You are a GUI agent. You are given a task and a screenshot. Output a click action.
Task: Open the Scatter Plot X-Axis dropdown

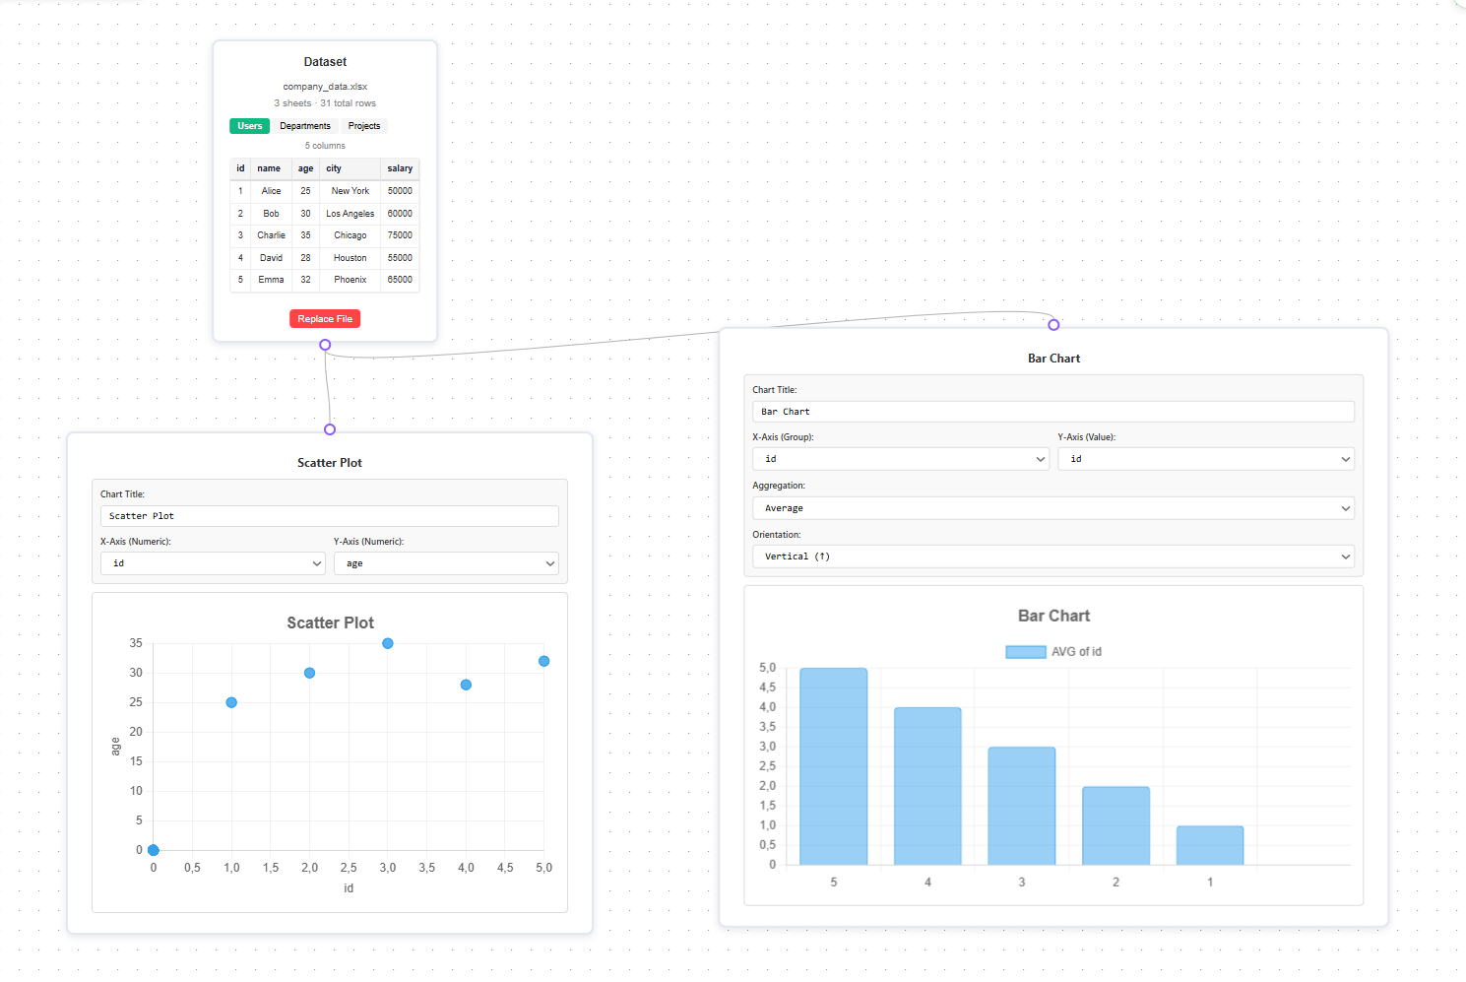coord(213,563)
